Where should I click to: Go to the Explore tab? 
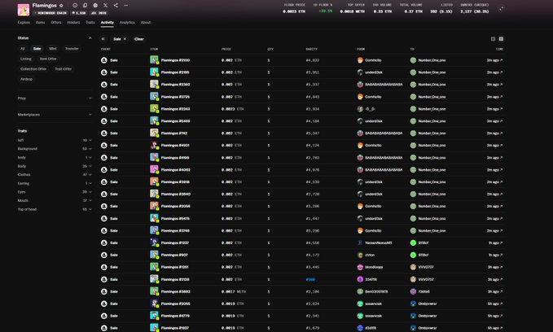point(24,23)
